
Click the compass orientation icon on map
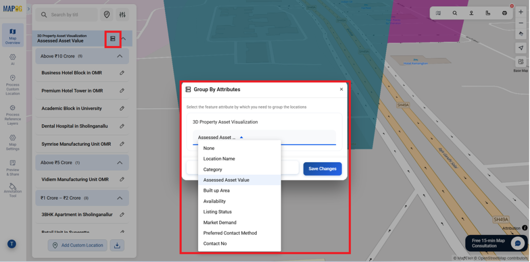click(521, 34)
